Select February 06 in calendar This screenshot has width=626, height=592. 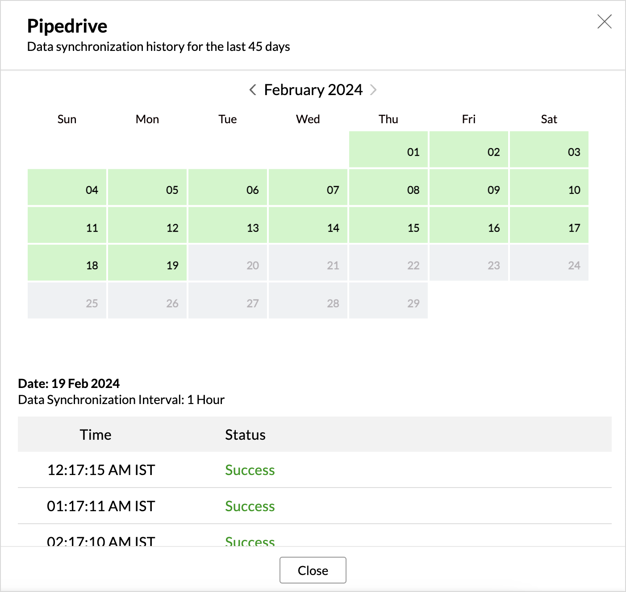[x=228, y=187]
